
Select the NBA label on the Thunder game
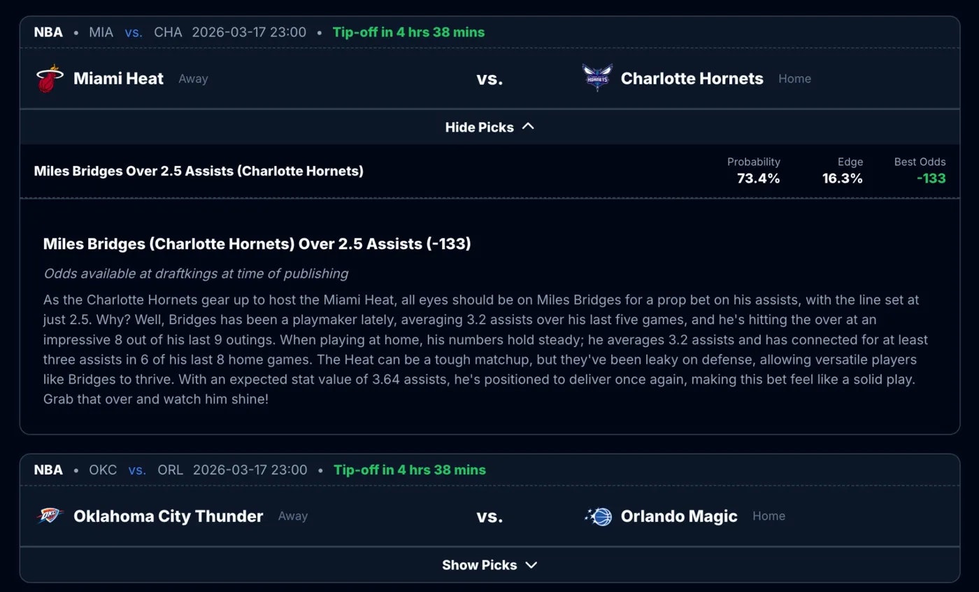[x=48, y=470]
